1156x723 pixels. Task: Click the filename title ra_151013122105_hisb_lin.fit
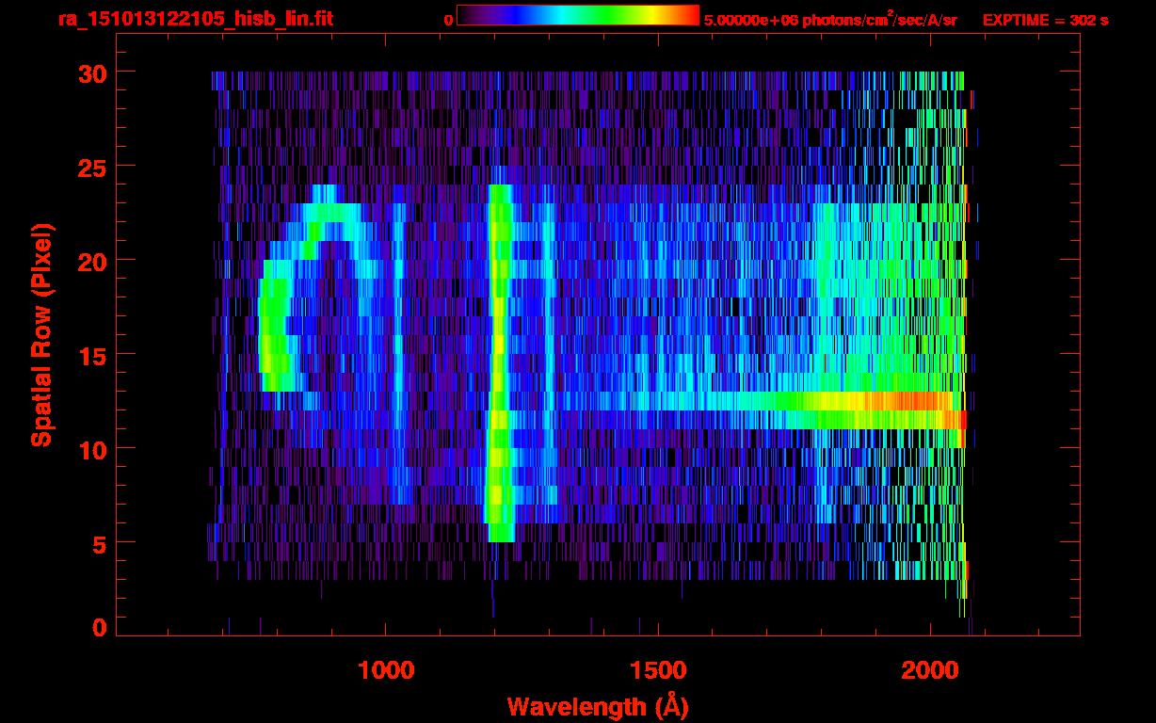[194, 19]
